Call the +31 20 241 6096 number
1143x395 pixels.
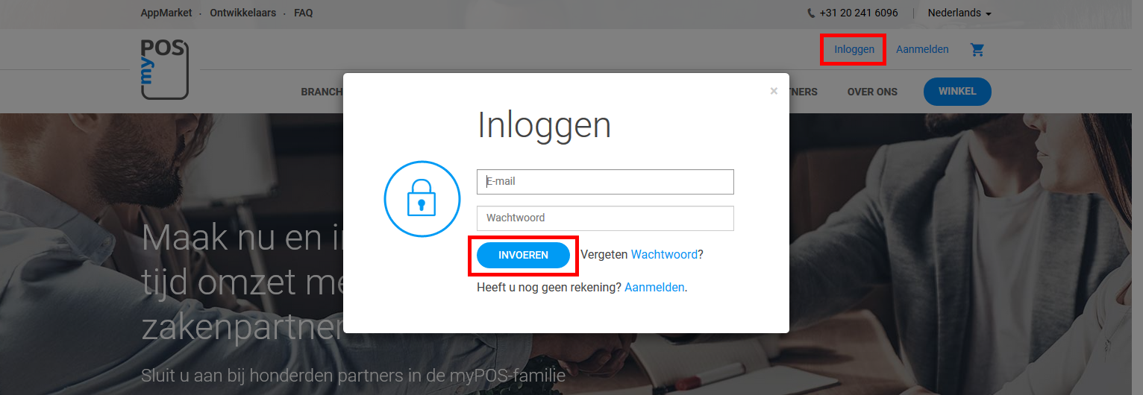858,13
